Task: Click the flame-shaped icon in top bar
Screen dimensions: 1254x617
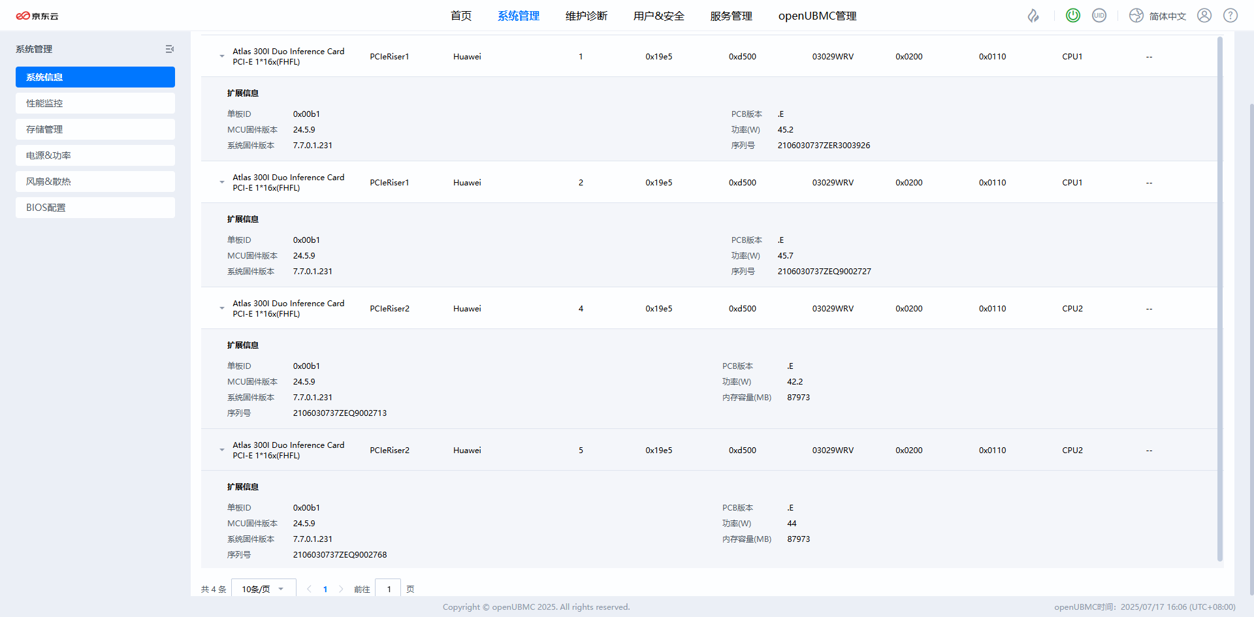Action: (1033, 16)
